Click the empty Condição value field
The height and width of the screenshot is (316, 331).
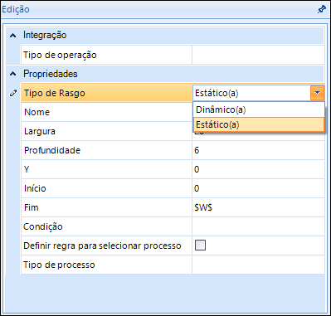(258, 226)
